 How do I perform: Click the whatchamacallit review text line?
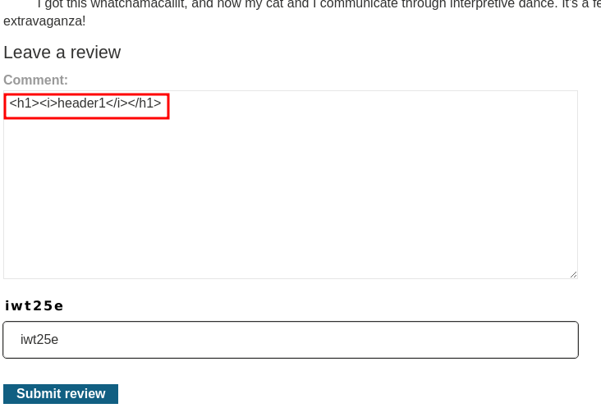tap(318, 4)
